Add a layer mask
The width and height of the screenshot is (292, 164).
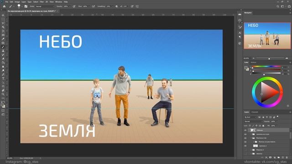coord(271,158)
